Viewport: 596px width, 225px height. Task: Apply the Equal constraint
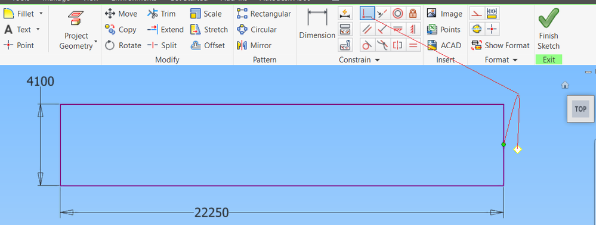tap(413, 45)
